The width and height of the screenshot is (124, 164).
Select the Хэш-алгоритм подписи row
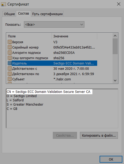tap(52, 58)
